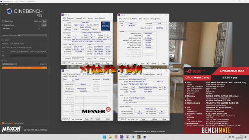Click the Cinebench sphere logo icon
Image resolution: width=249 pixels, height=140 pixels.
click(x=9, y=11)
